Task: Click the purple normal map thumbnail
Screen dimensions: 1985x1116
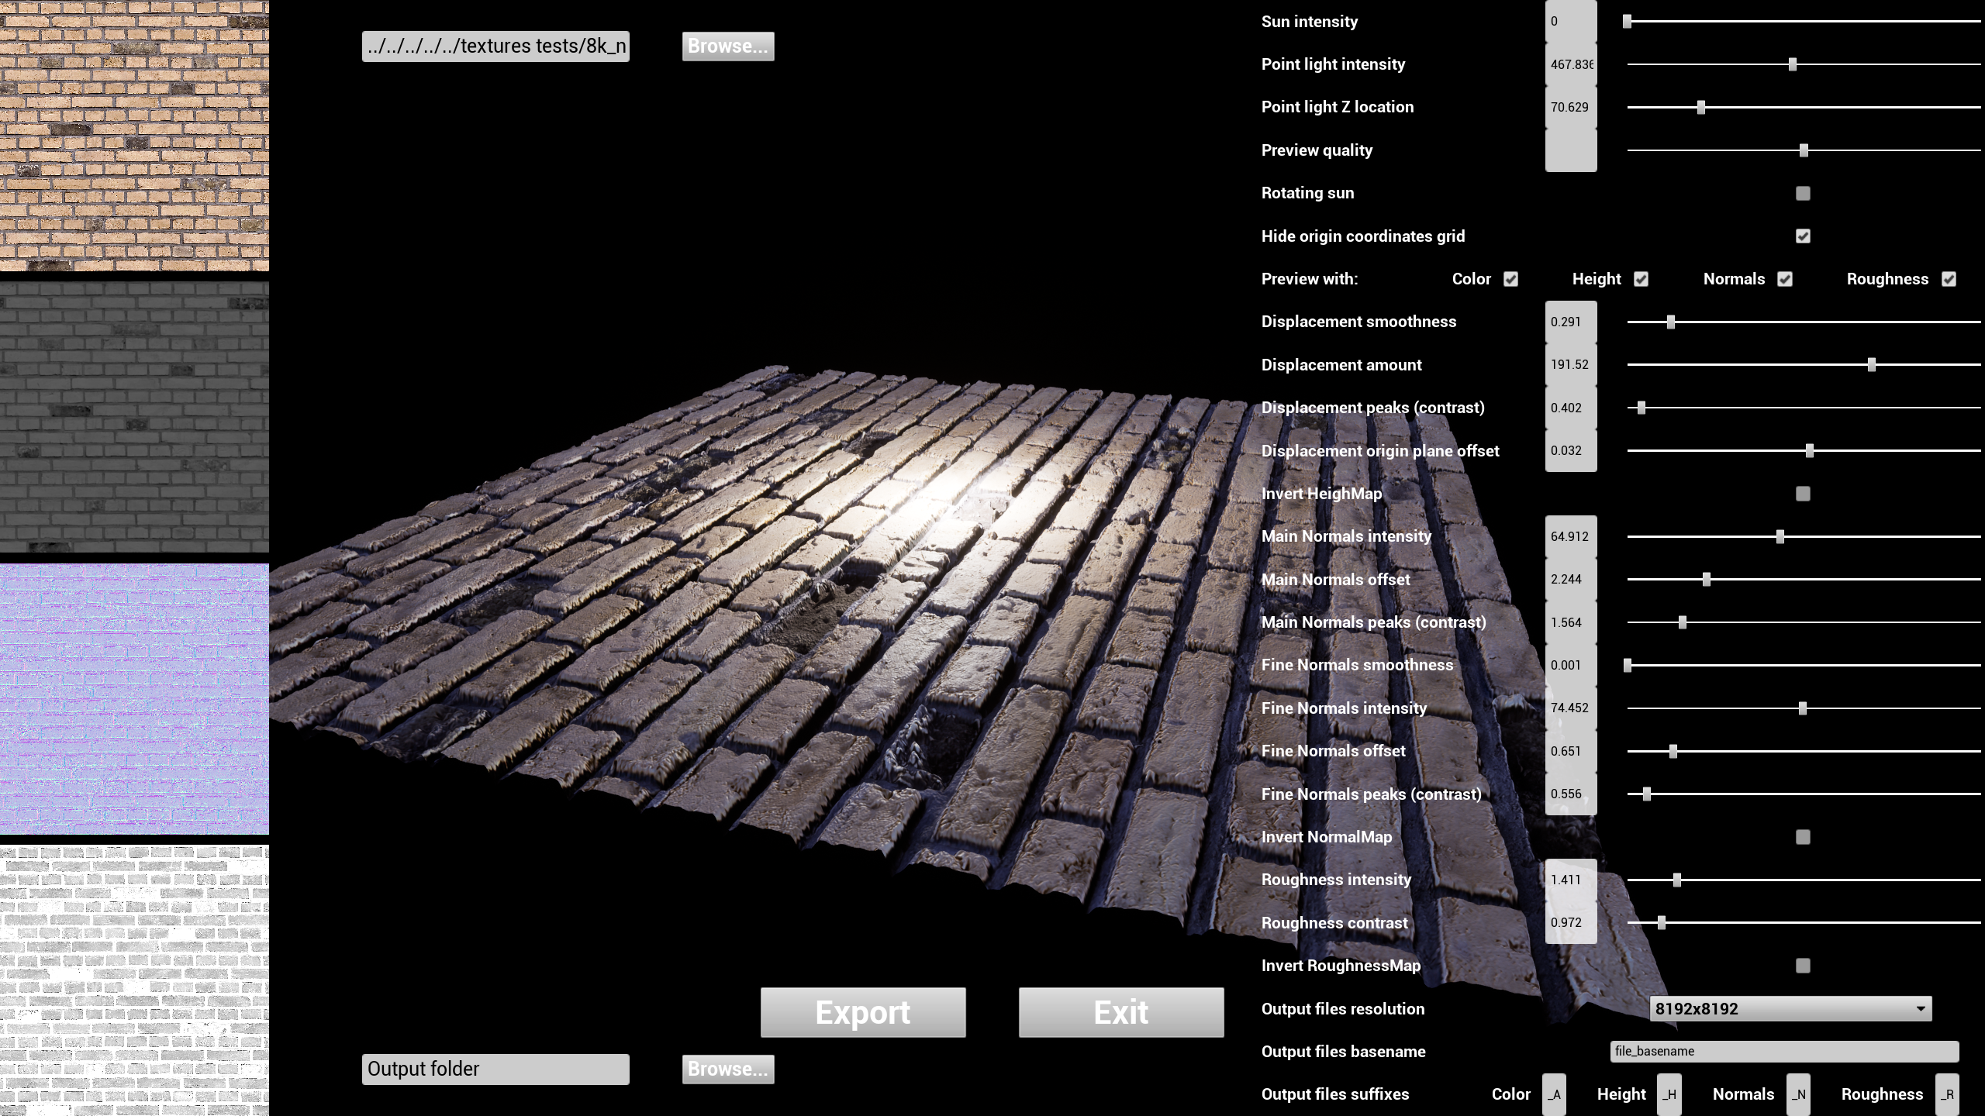Action: click(x=134, y=699)
